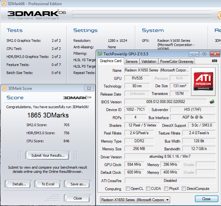This screenshot has width=221, height=206.
Task: Click the Submit Your Results button
Action: coord(47,155)
